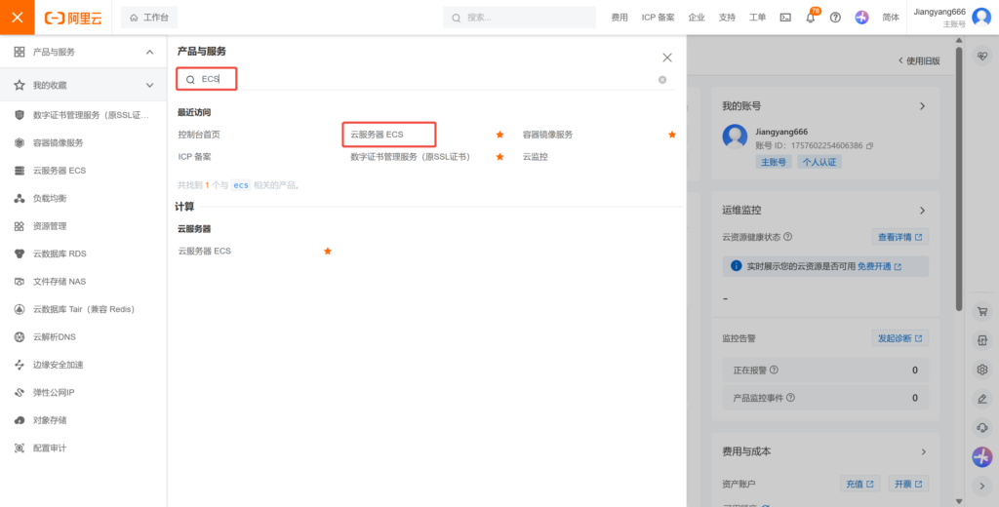Collapse the 产品与服务 sidebar section
The image size is (999, 507).
point(149,52)
